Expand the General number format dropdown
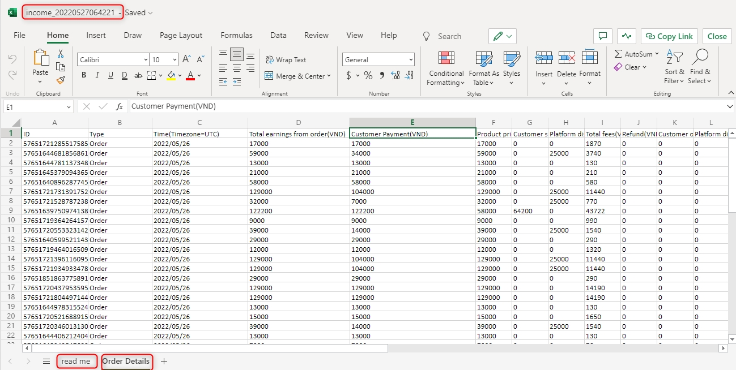The image size is (736, 370). click(x=410, y=59)
